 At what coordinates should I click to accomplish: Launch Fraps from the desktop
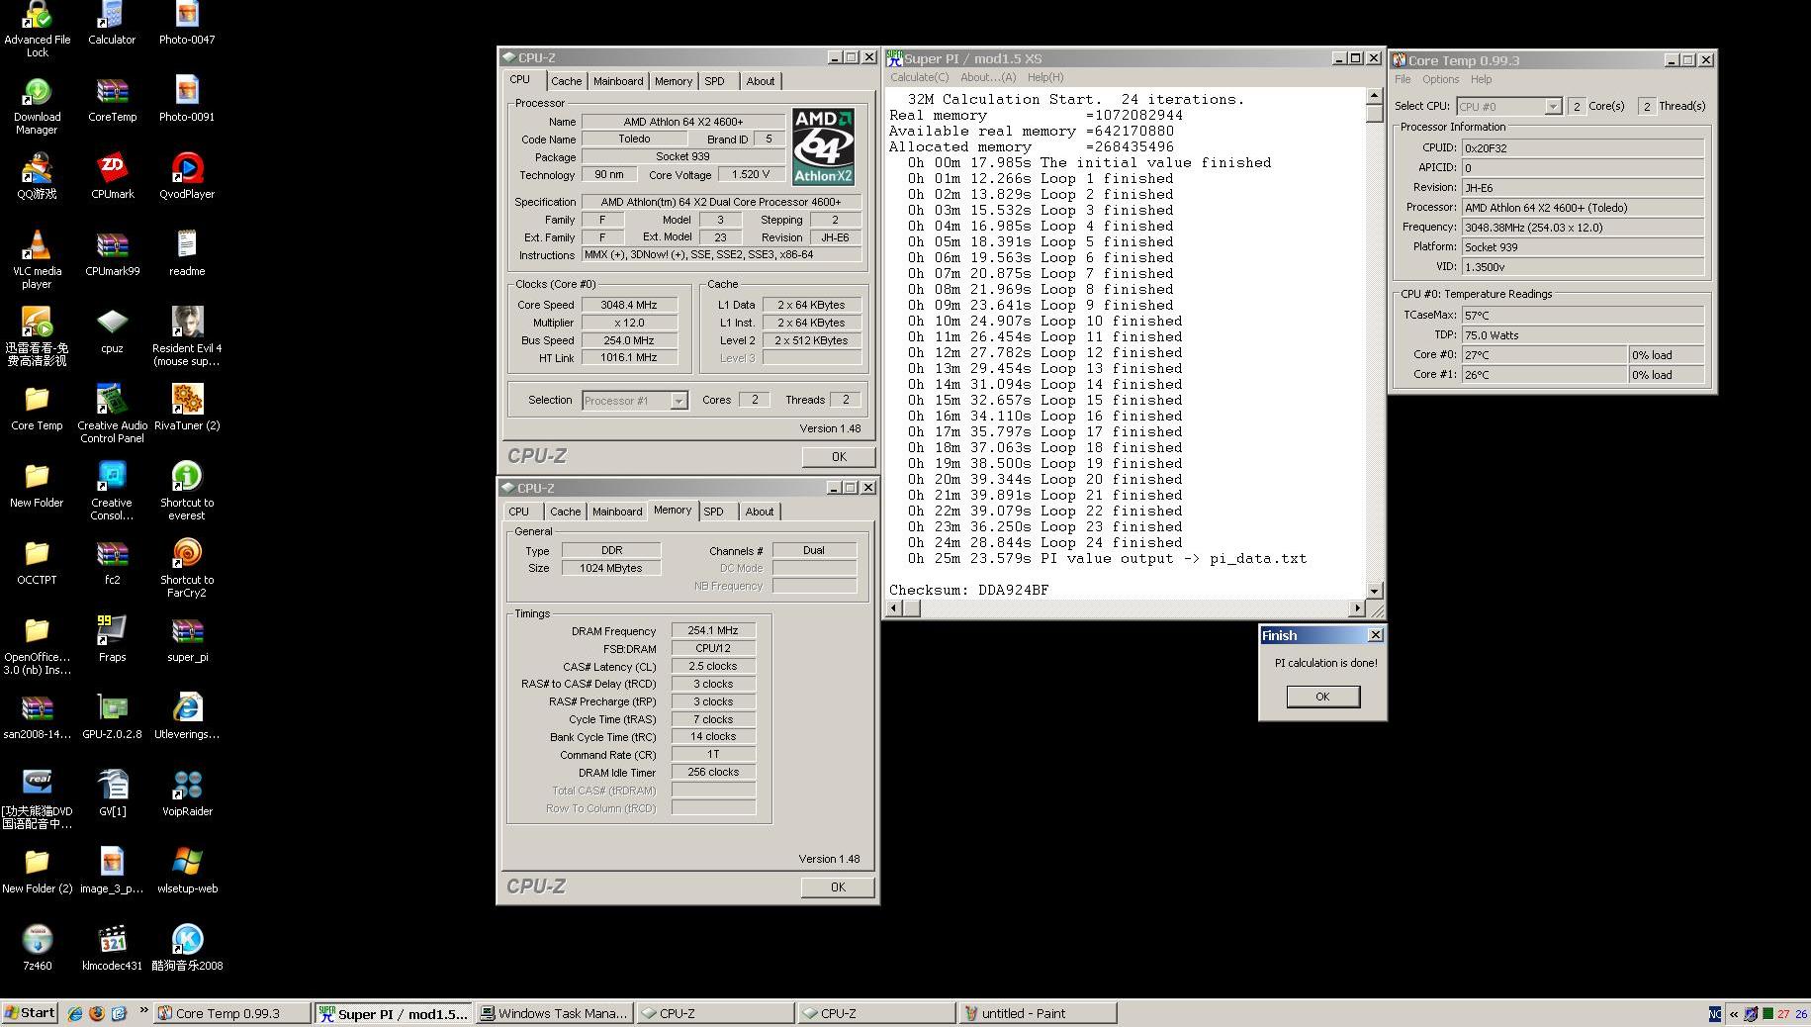112,639
